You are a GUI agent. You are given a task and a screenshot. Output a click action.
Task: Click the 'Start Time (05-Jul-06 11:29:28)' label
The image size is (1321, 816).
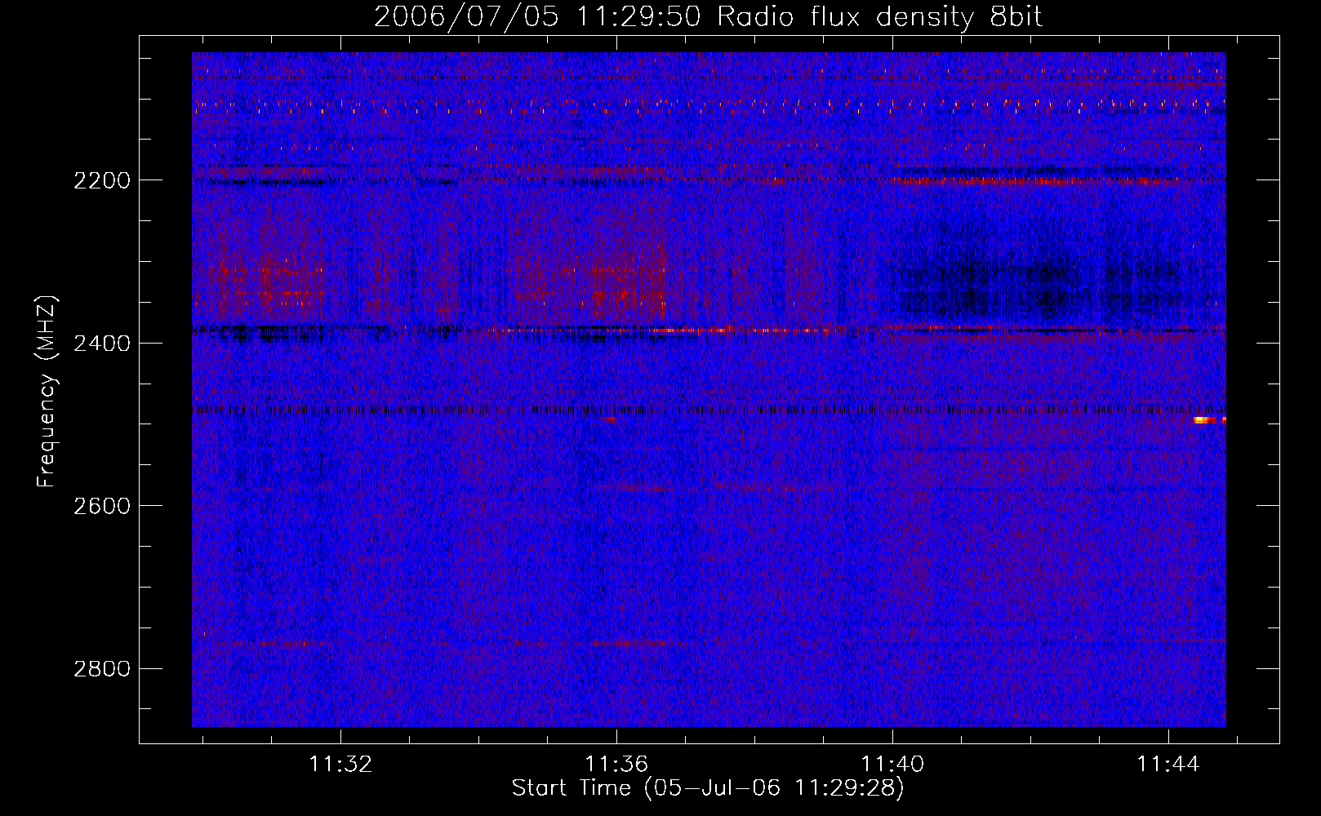pyautogui.click(x=708, y=788)
